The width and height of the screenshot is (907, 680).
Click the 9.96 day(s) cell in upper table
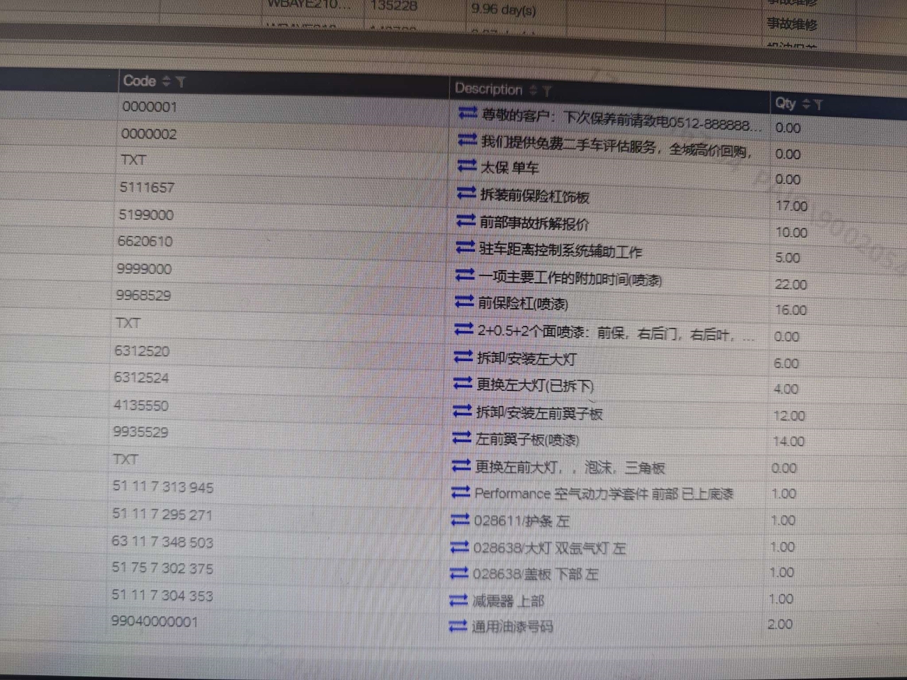504,10
